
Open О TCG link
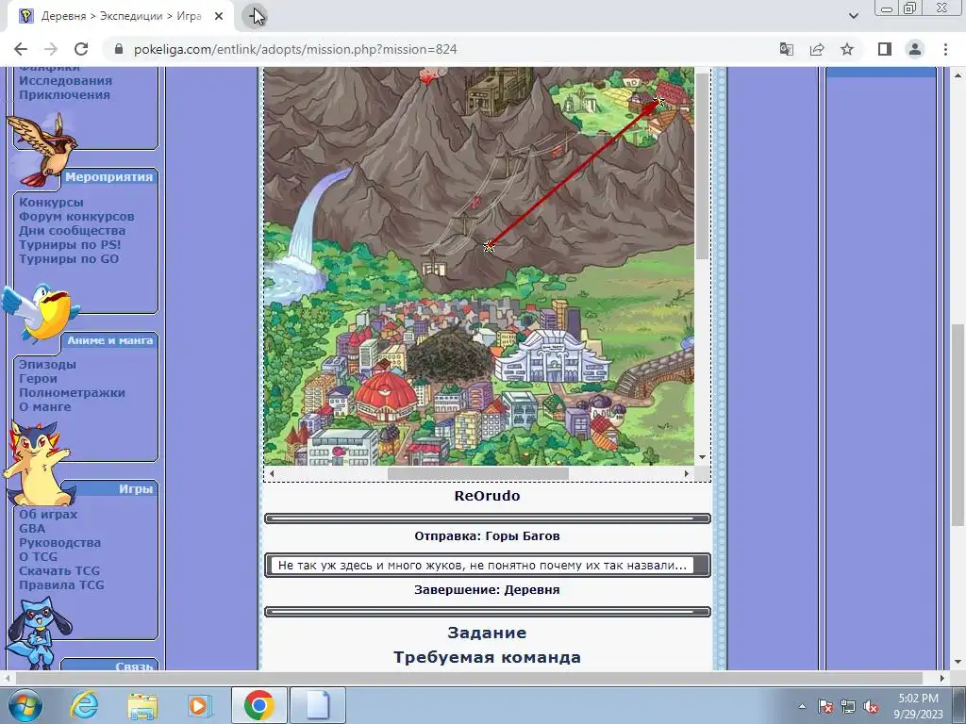pos(38,556)
